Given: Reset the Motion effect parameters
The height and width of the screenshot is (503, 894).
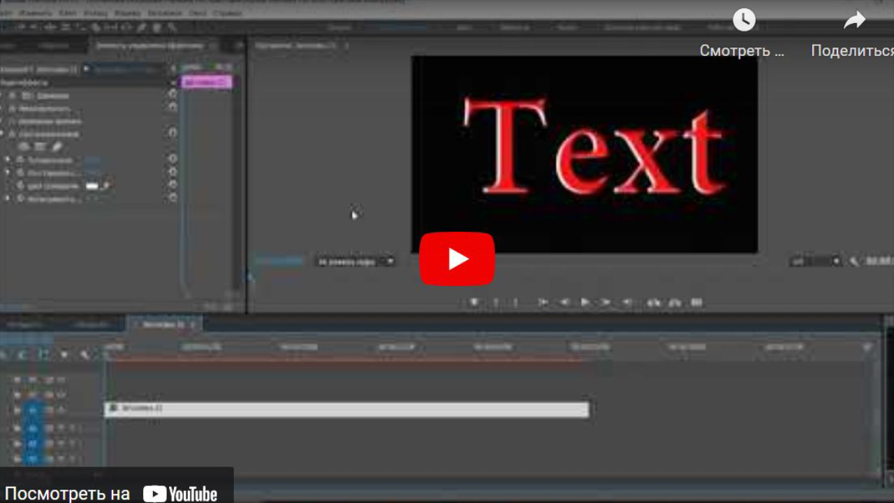Looking at the screenshot, I should point(173,94).
